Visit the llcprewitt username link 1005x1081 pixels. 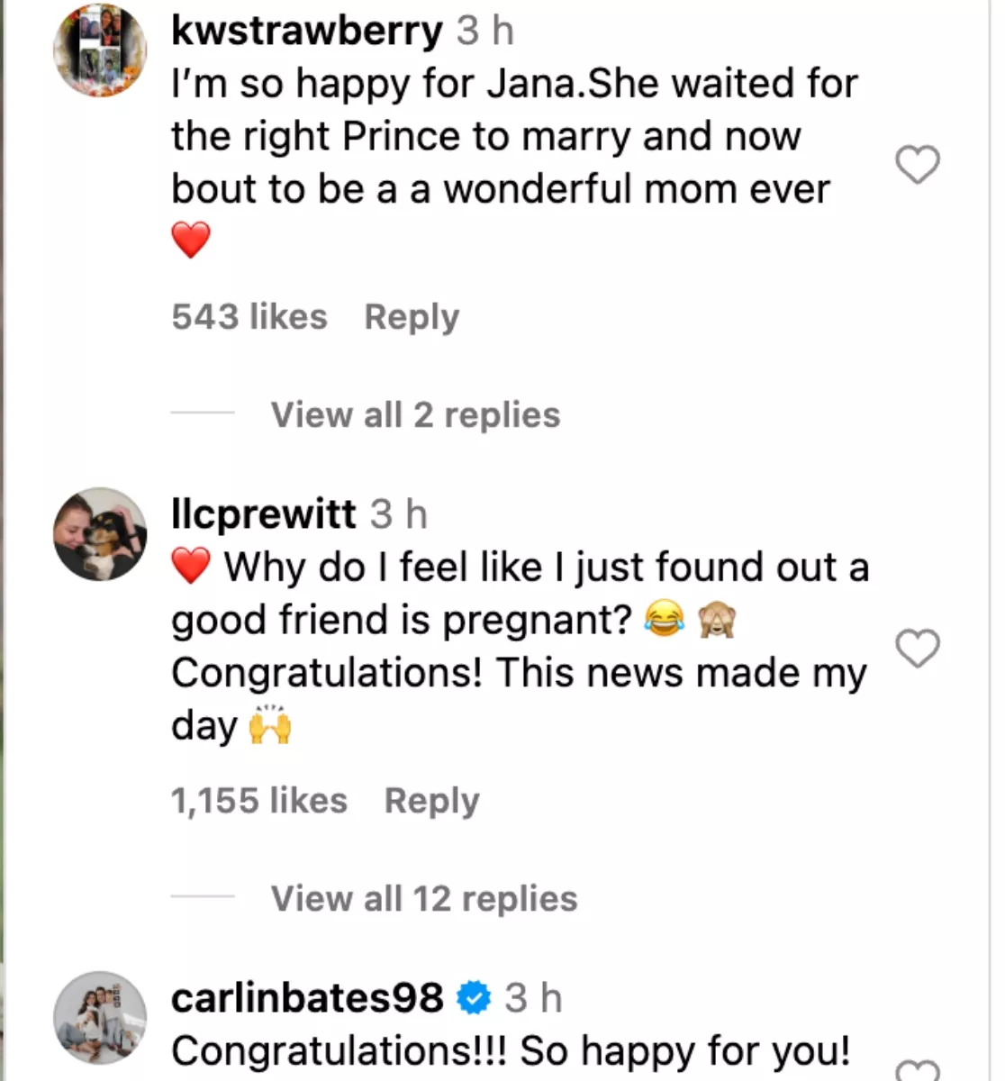coord(264,515)
